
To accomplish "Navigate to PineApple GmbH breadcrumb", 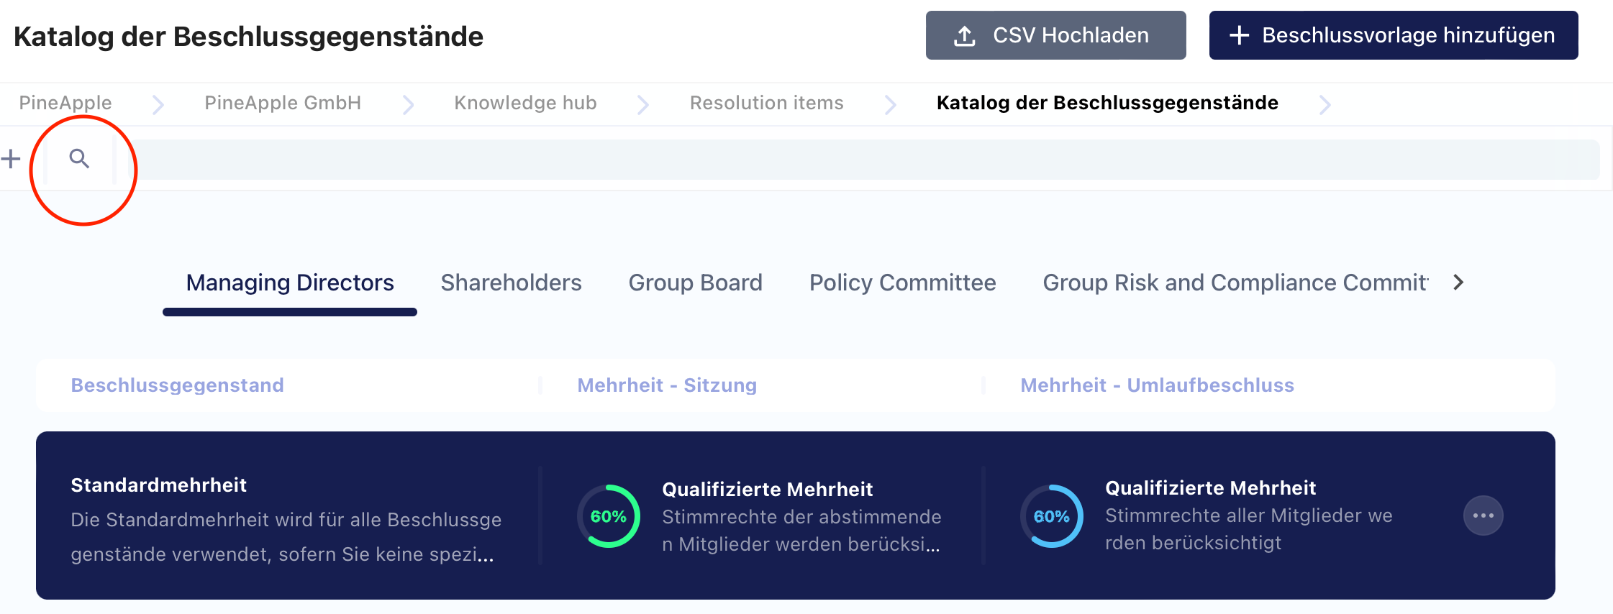I will [x=283, y=103].
